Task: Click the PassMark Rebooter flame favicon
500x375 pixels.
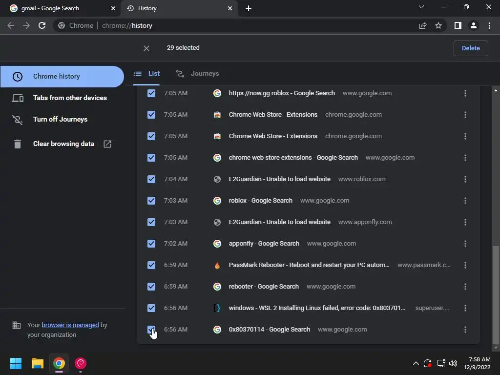Action: (217, 265)
